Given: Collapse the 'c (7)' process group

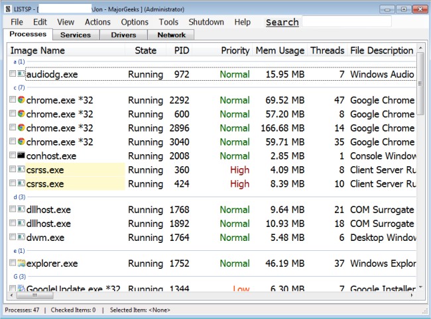Looking at the screenshot, I should tap(19, 87).
